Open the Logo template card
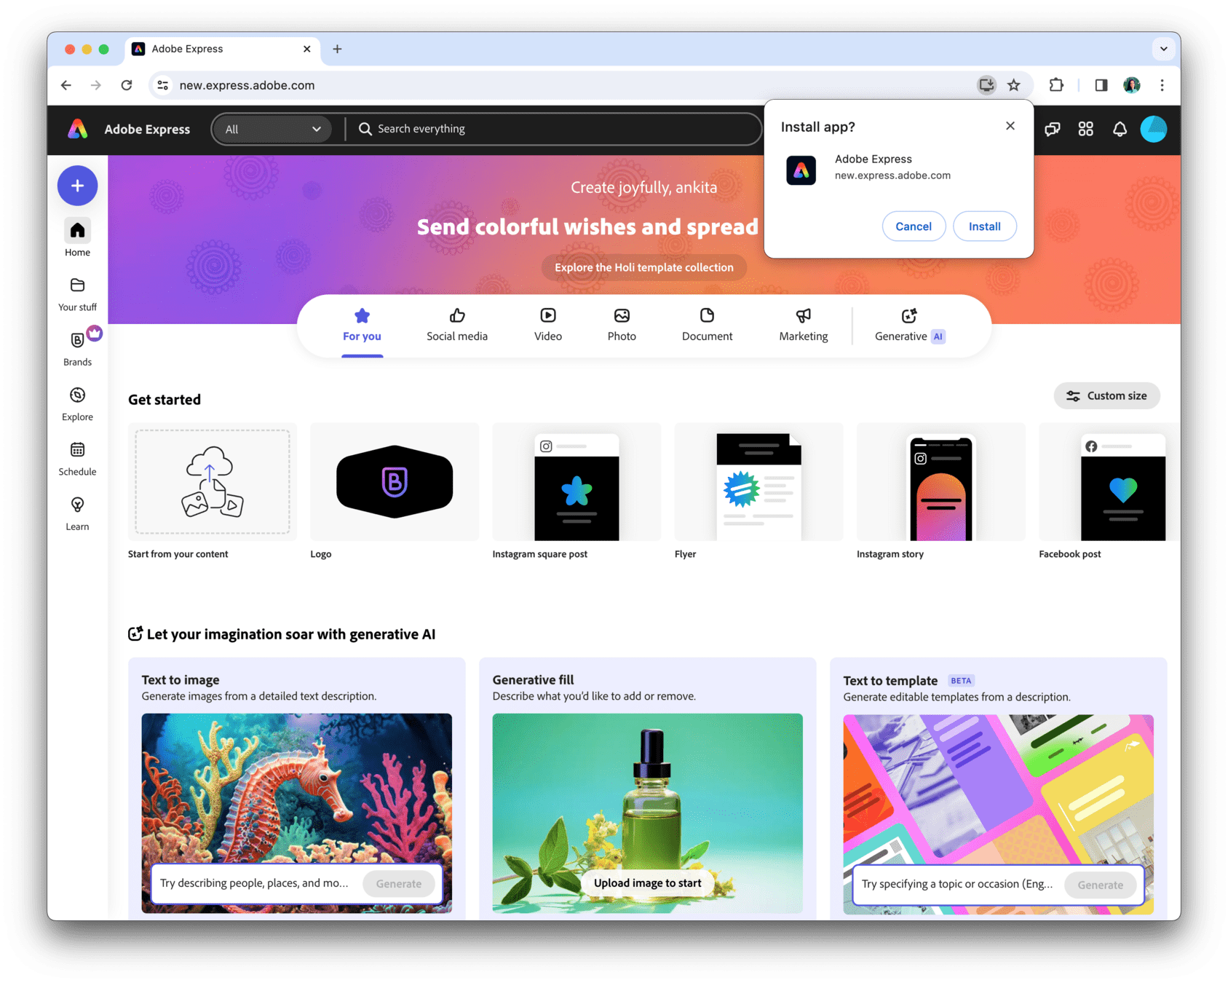Viewport: 1228px width, 983px height. [395, 482]
